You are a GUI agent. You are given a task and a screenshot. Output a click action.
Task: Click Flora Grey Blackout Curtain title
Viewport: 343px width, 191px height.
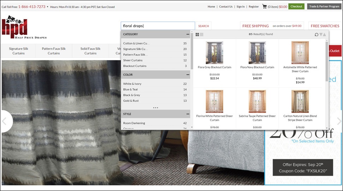tap(214, 67)
